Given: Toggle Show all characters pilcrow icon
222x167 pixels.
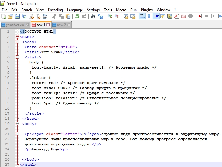Looking at the screenshot, I should point(149,17).
